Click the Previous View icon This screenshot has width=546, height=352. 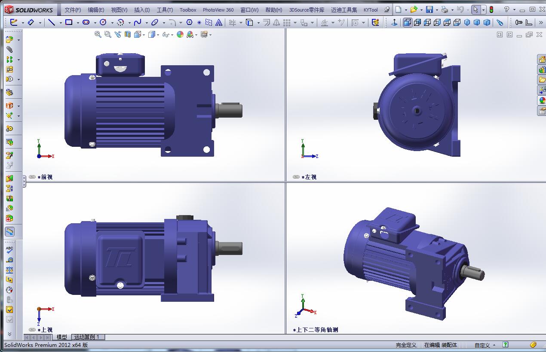click(117, 34)
